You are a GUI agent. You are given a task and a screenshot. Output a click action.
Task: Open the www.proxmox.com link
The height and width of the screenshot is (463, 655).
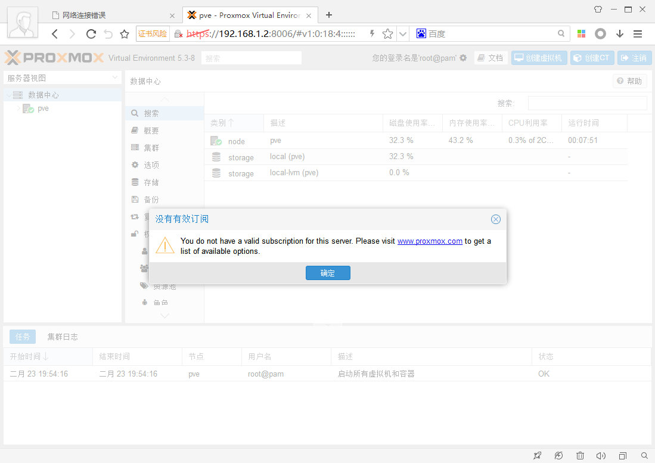430,241
